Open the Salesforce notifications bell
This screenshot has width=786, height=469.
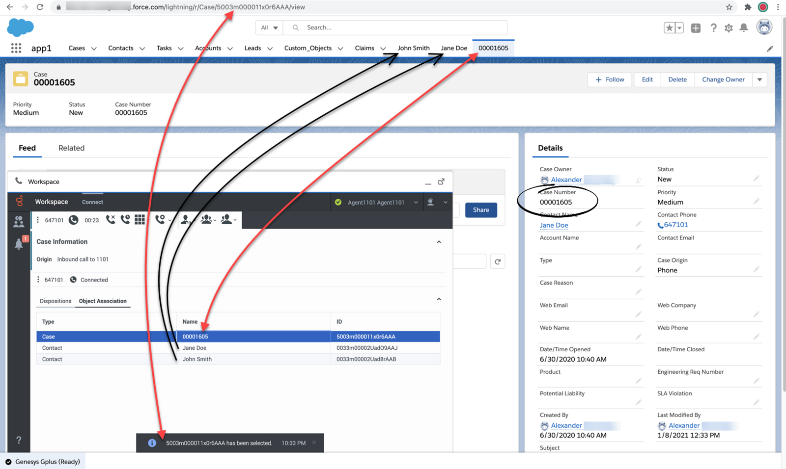coord(744,28)
